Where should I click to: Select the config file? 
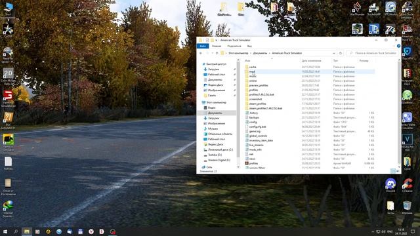pos(253,122)
